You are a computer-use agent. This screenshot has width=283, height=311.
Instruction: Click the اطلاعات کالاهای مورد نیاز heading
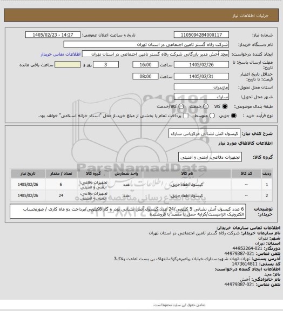tap(245, 143)
